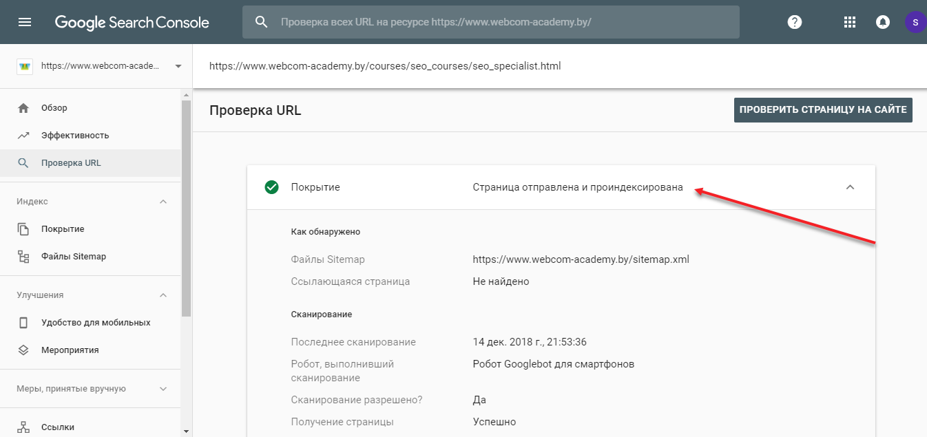This screenshot has width=927, height=437.
Task: Open the Google apps grid
Action: click(x=850, y=22)
